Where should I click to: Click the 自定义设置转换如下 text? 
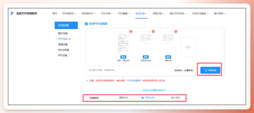point(155,90)
